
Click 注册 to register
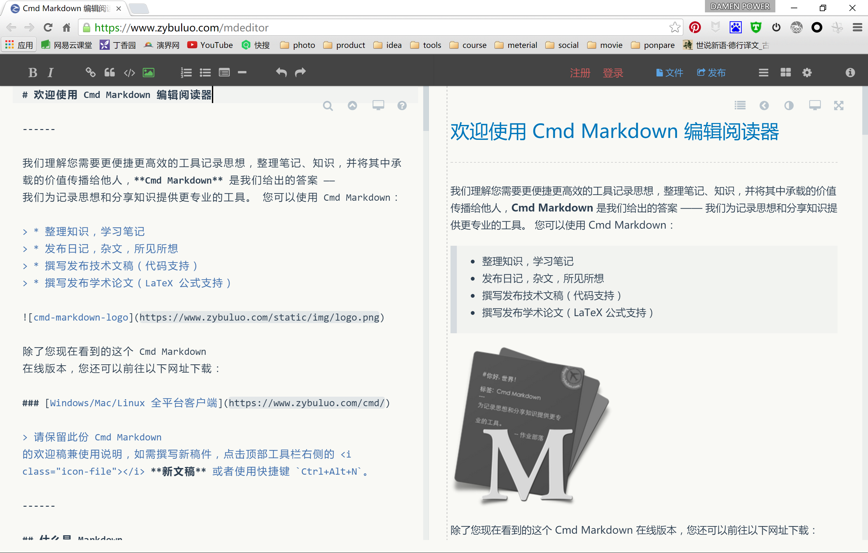click(580, 73)
